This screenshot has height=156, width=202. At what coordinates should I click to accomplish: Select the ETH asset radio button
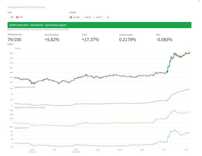[17, 17]
